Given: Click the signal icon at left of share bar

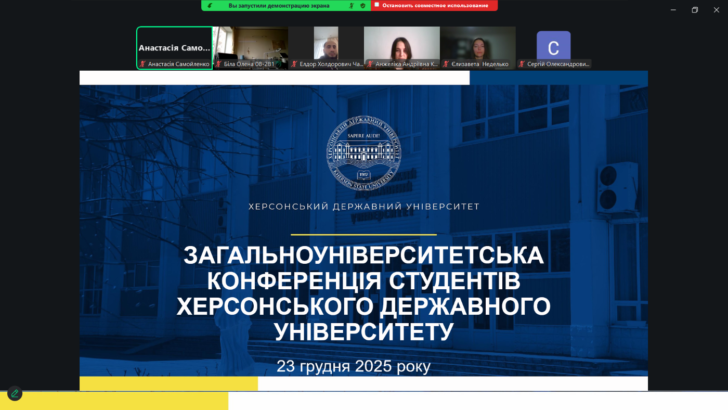Looking at the screenshot, I should click(x=209, y=5).
